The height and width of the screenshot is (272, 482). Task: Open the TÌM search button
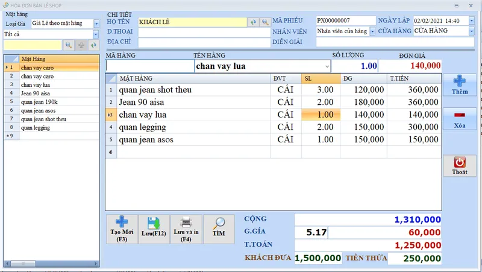pos(219,230)
